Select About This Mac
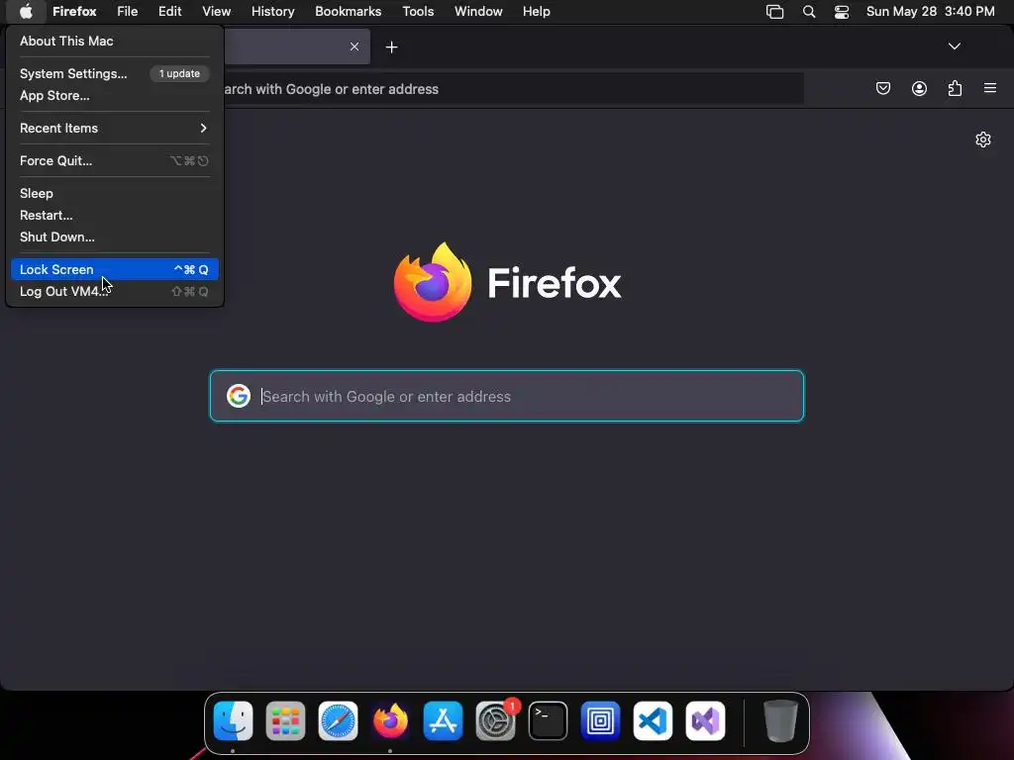The height and width of the screenshot is (760, 1014). [114, 41]
